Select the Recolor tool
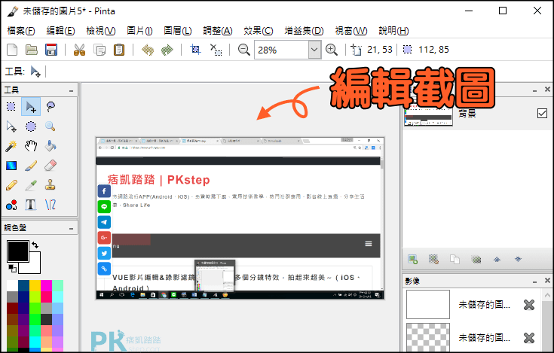Image resolution: width=554 pixels, height=353 pixels. click(11, 205)
